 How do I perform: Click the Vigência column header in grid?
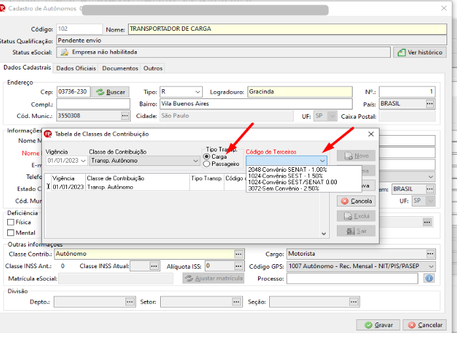tap(68, 178)
